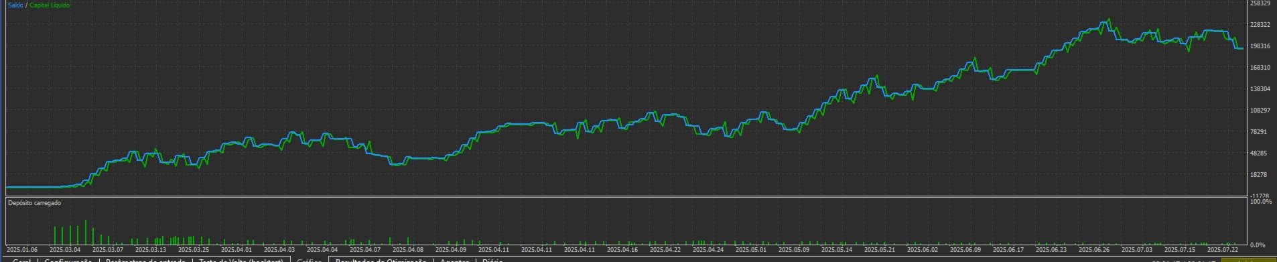Select the Parâmetros de entrada tab
Image resolution: width=1277 pixels, height=262 pixels.
point(146,260)
